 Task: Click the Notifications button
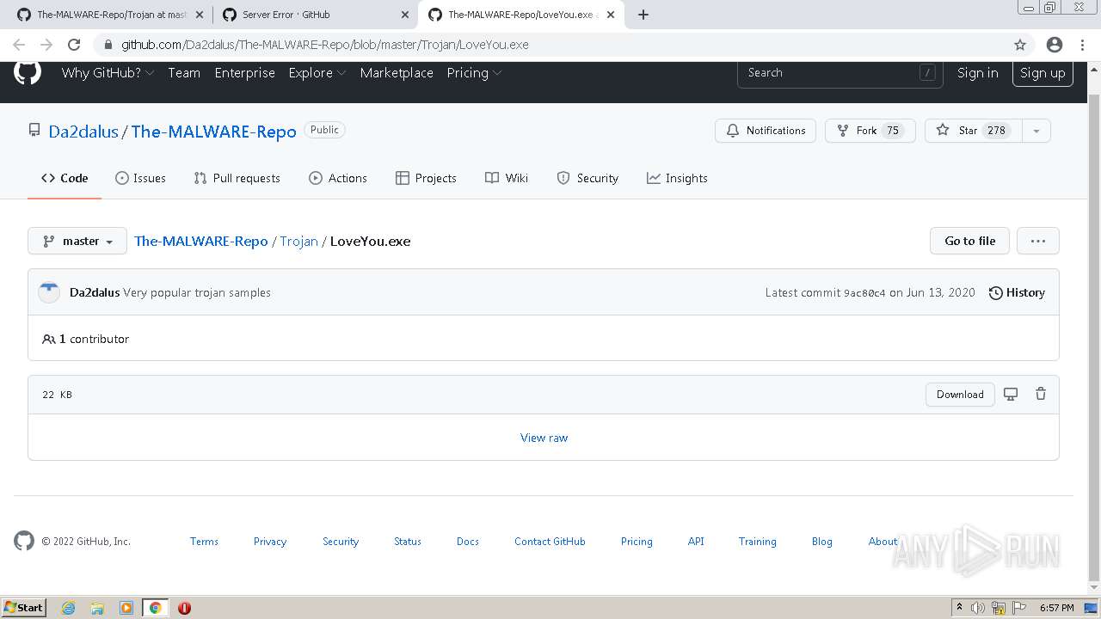click(766, 131)
